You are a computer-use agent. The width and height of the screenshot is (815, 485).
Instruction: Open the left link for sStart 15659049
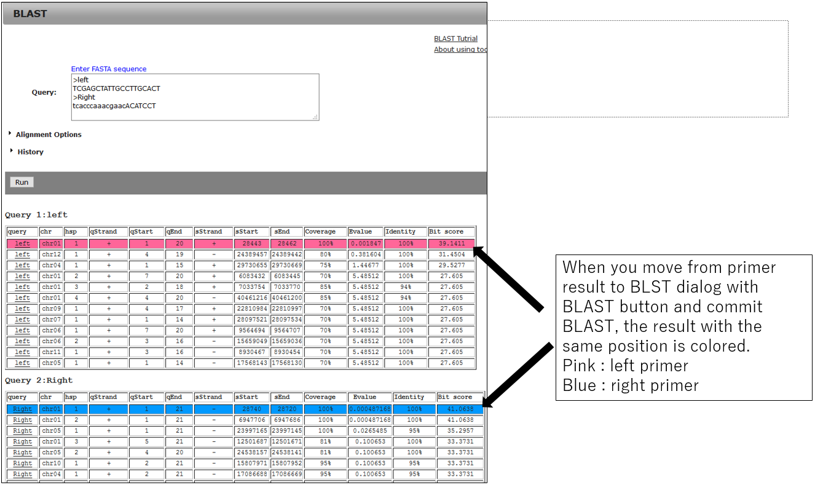pos(22,341)
